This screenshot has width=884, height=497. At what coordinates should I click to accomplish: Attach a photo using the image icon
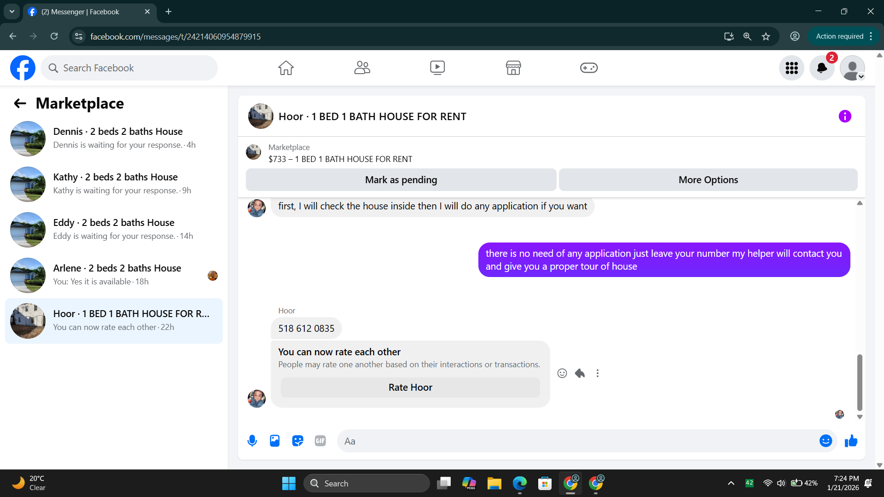(x=275, y=441)
